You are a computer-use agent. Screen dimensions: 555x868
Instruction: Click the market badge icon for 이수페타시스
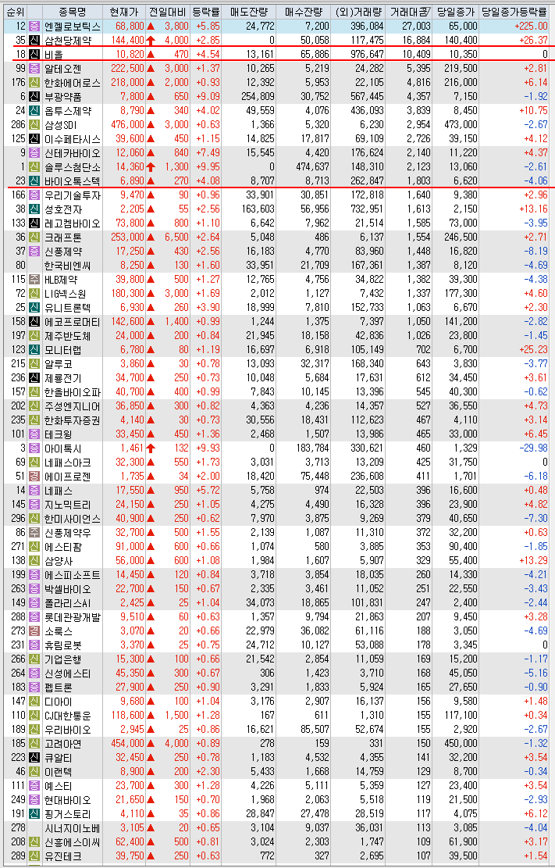click(x=34, y=138)
